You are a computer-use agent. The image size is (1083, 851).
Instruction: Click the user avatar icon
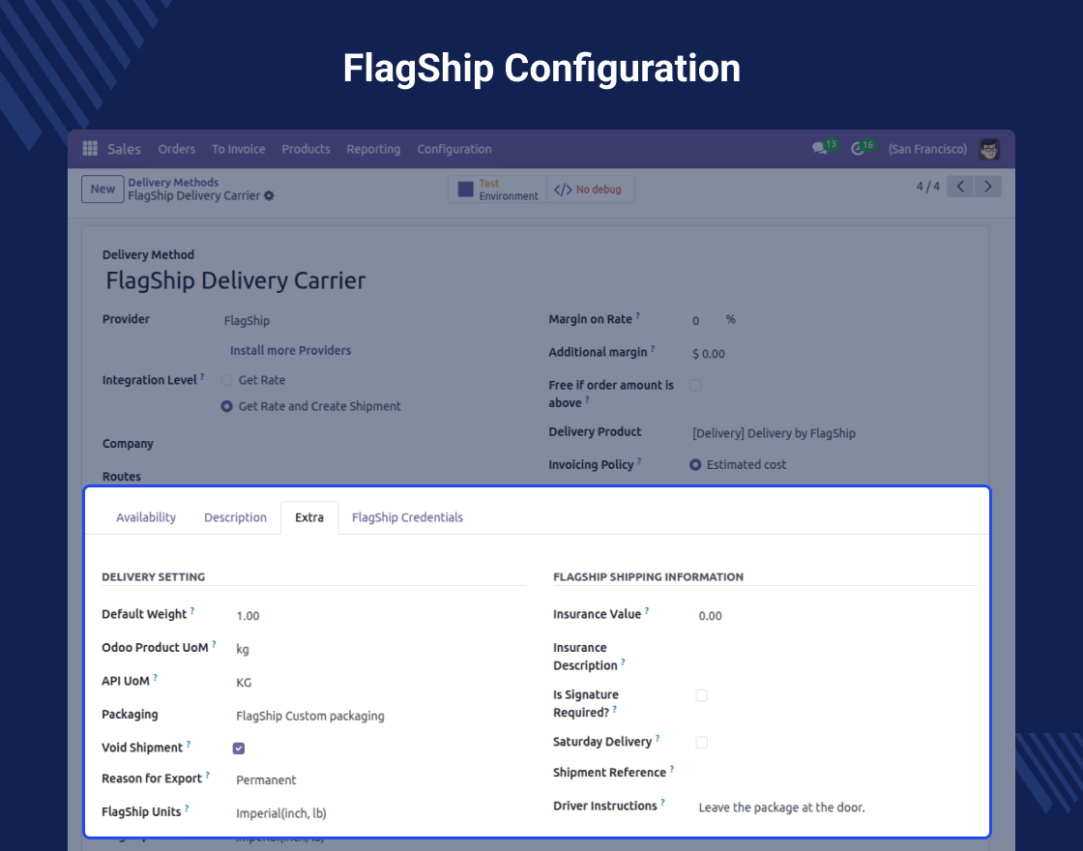[988, 149]
